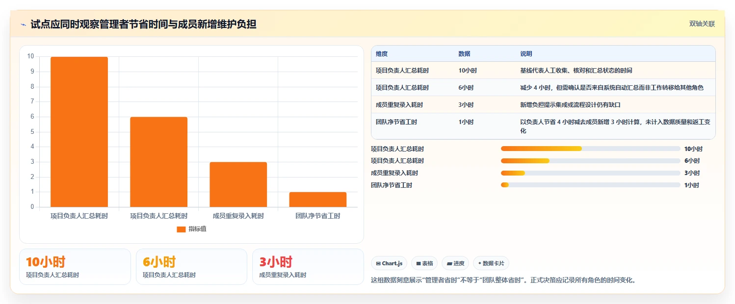Click the description starting 减少 4 小时

tap(612, 88)
